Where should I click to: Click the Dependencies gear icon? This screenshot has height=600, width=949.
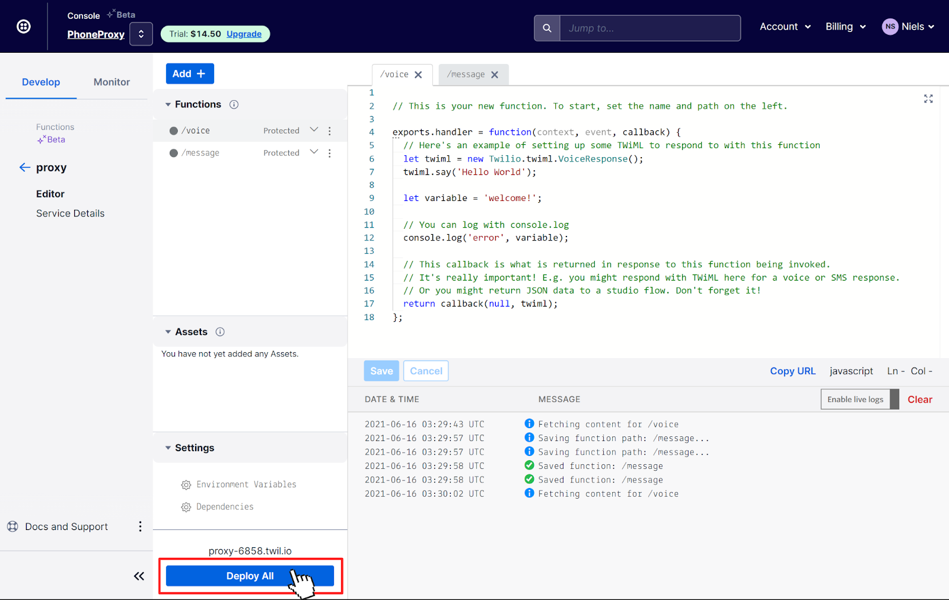pyautogui.click(x=186, y=507)
